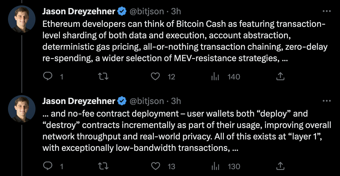Open more options menu on first tweet
The image size is (340, 176).
[x=327, y=11]
